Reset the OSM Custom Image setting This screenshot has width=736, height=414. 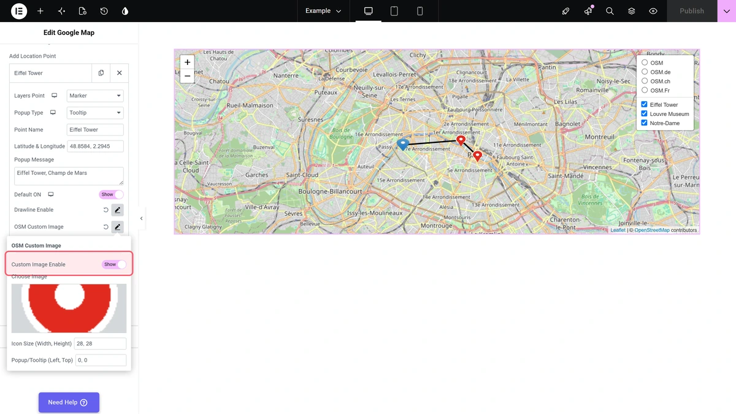coord(105,227)
